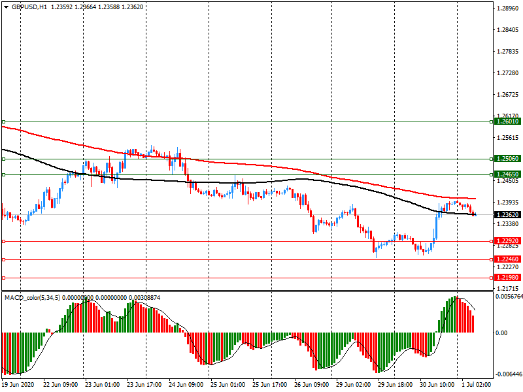Click the 1 Jul 02:00 time label
Image resolution: width=523 pixels, height=392 pixels.
pos(477,385)
